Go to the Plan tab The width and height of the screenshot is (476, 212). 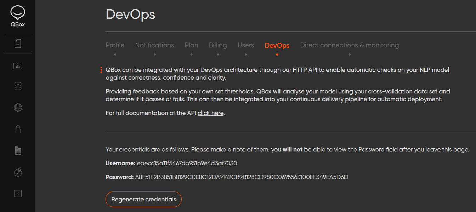191,45
